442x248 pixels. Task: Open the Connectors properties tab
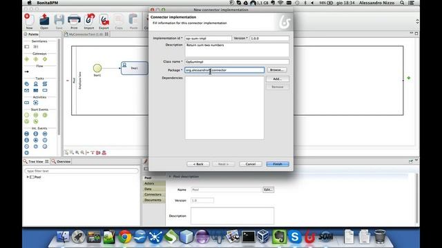point(153,194)
